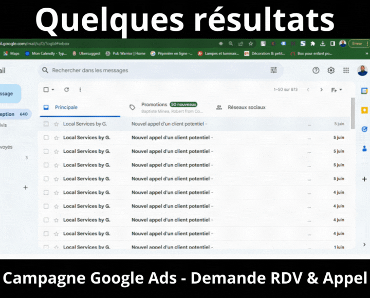The image size is (370, 298).
Task: Open Lampes et luminaires bookmark
Action: tap(218, 53)
